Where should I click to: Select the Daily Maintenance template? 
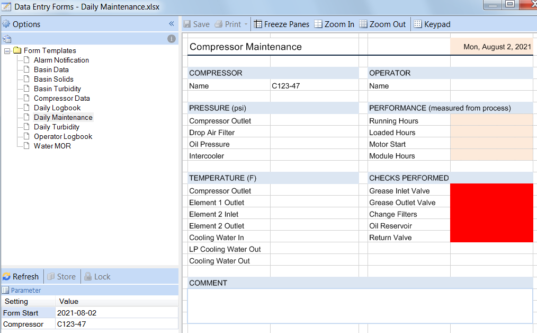64,117
